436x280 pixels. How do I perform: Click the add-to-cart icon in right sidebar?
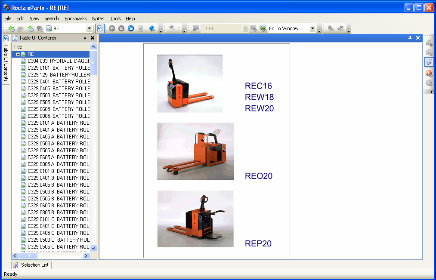click(x=429, y=43)
